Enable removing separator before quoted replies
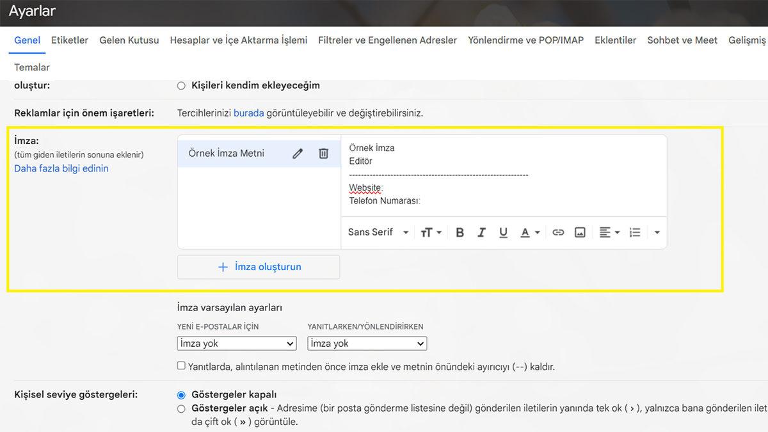 pyautogui.click(x=181, y=365)
